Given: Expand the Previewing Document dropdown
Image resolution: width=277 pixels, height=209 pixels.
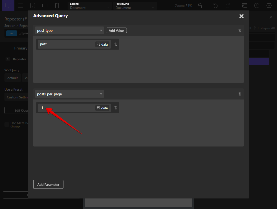Looking at the screenshot, I should 135,6.
